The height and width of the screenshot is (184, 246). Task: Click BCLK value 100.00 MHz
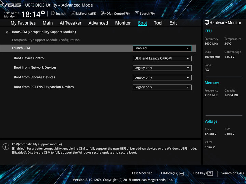pos(212,57)
